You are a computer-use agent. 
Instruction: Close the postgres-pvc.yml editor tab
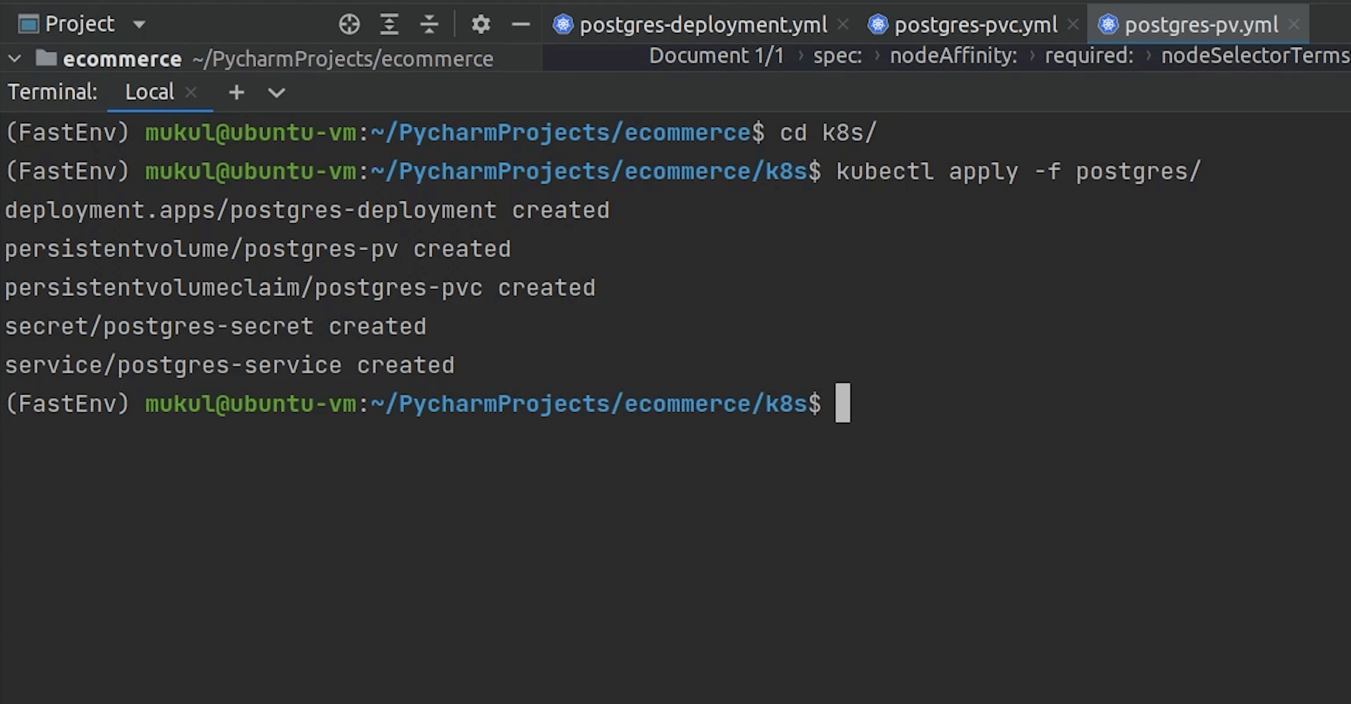pyautogui.click(x=1073, y=25)
